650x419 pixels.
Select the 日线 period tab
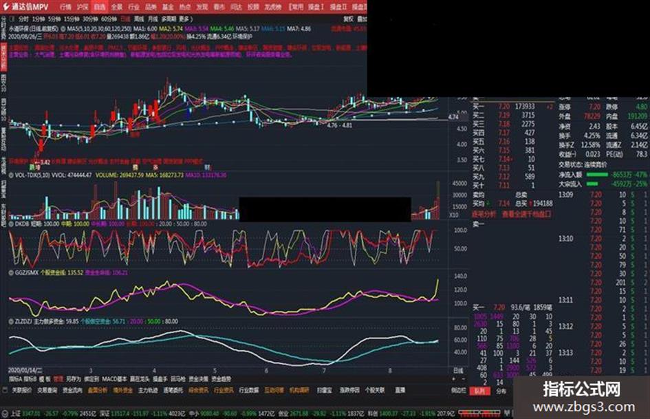(126, 19)
